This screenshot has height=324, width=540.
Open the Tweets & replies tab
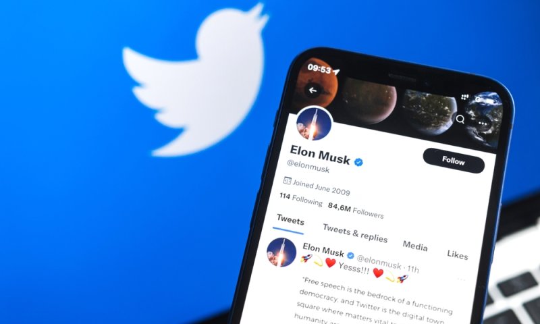[355, 233]
